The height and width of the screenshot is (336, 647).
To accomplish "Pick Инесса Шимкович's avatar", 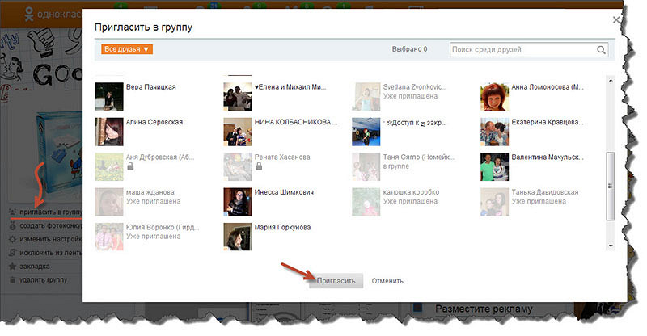I will [x=238, y=202].
